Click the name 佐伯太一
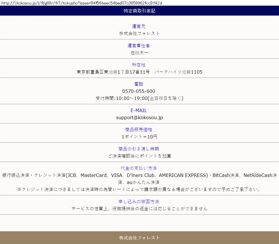This screenshot has height=244, width=279. pos(139,53)
